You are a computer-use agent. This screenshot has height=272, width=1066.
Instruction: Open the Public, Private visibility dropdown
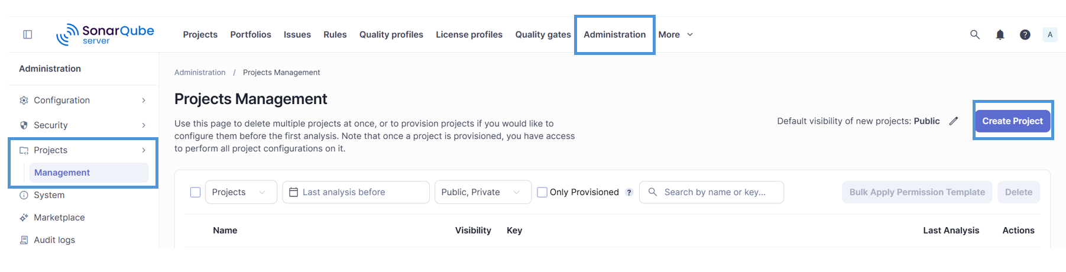click(x=483, y=192)
